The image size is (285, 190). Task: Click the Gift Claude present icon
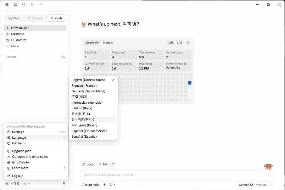coord(9,162)
